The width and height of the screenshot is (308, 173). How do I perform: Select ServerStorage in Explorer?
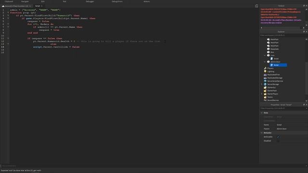coord(273,85)
